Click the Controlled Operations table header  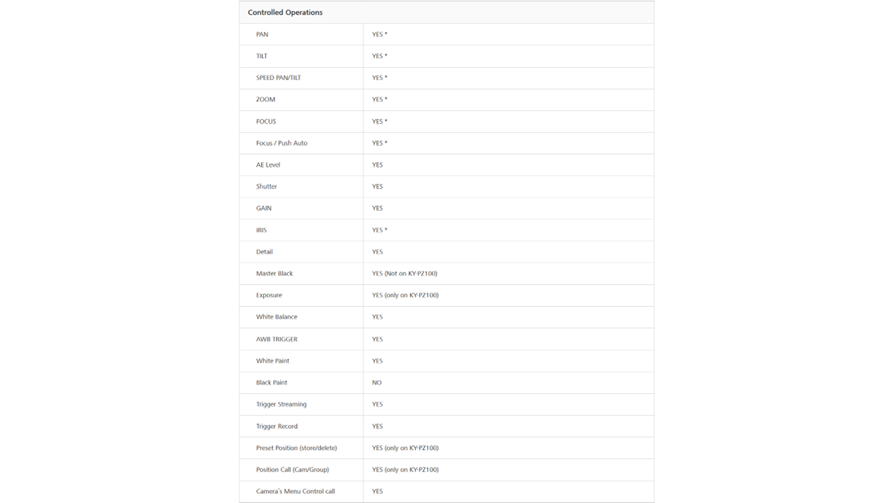coord(285,13)
